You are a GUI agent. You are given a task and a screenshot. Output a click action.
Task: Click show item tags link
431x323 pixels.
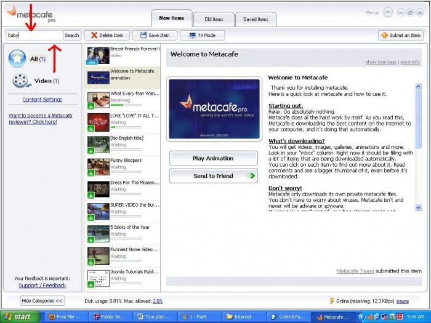[381, 62]
